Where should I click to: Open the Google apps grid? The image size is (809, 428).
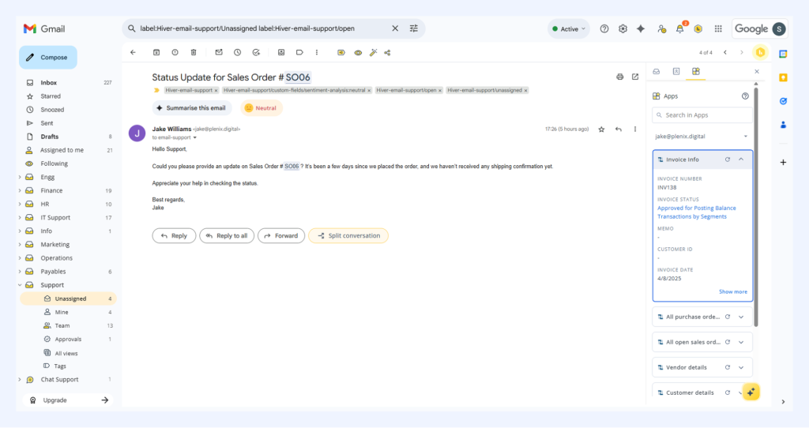click(718, 29)
